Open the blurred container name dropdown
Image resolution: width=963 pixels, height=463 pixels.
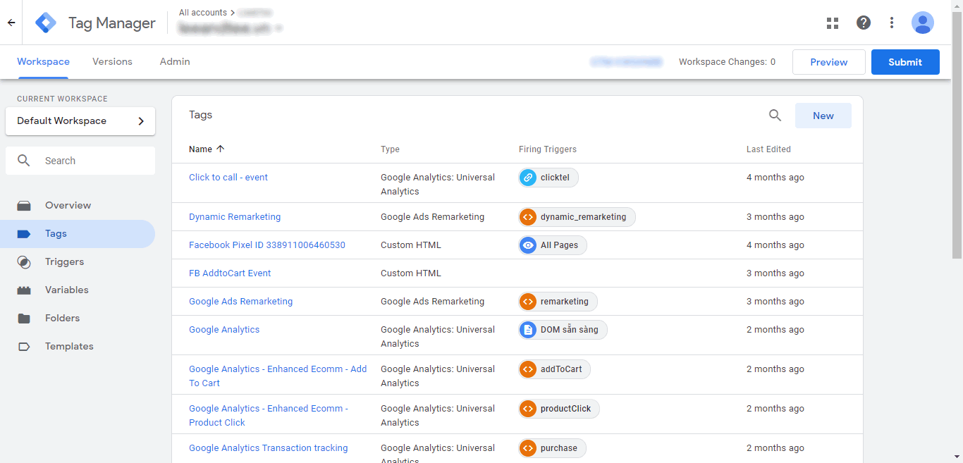tap(231, 28)
